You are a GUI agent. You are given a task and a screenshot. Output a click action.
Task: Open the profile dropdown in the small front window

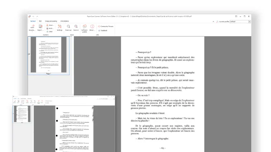[114, 99]
